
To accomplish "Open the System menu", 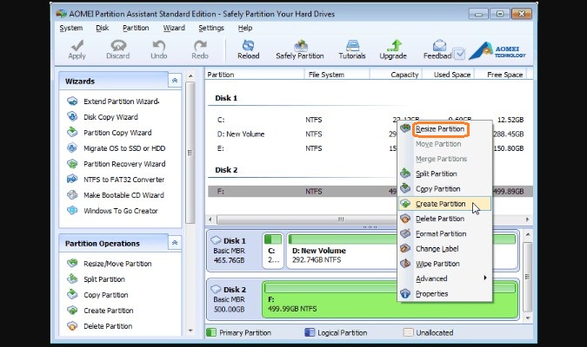I will 70,28.
